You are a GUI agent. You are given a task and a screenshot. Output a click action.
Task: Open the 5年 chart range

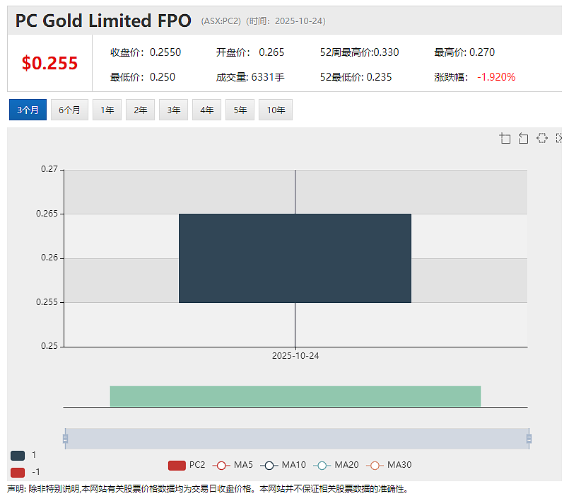[240, 110]
